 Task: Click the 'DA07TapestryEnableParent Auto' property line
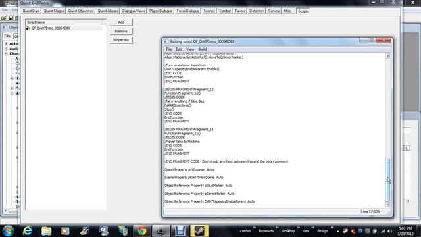(x=210, y=201)
